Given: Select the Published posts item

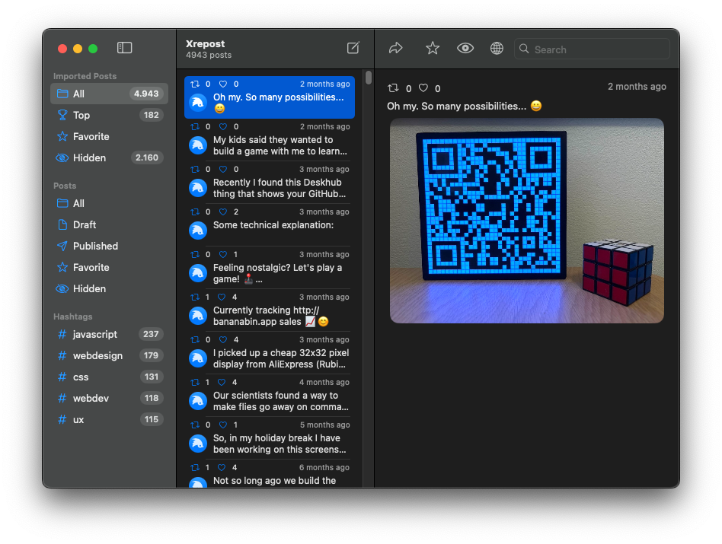Looking at the screenshot, I should [x=95, y=246].
